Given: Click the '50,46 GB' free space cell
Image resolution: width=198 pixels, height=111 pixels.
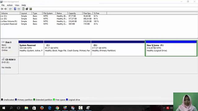Looking at the screenshot, I should [x=87, y=16].
